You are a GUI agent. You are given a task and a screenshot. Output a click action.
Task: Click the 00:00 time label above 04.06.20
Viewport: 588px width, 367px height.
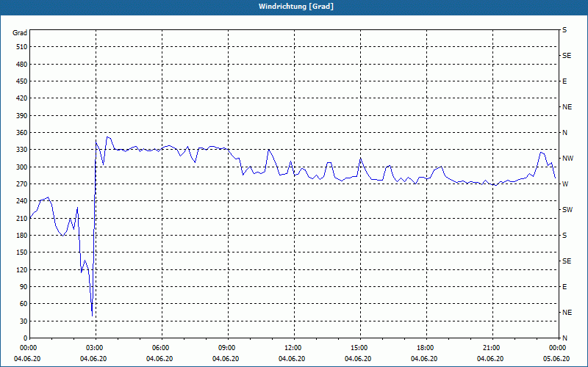29,347
